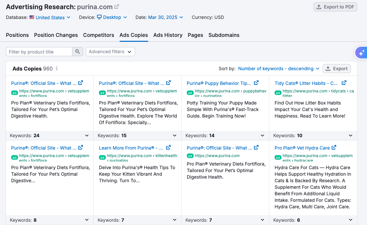Click the Export to PDF button
Viewport: 367px width, 225px height.
[335, 7]
